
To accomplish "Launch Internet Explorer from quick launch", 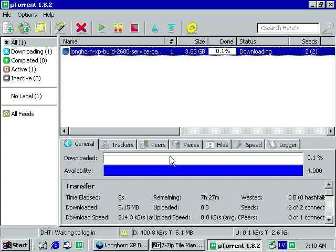I will click(x=55, y=245).
